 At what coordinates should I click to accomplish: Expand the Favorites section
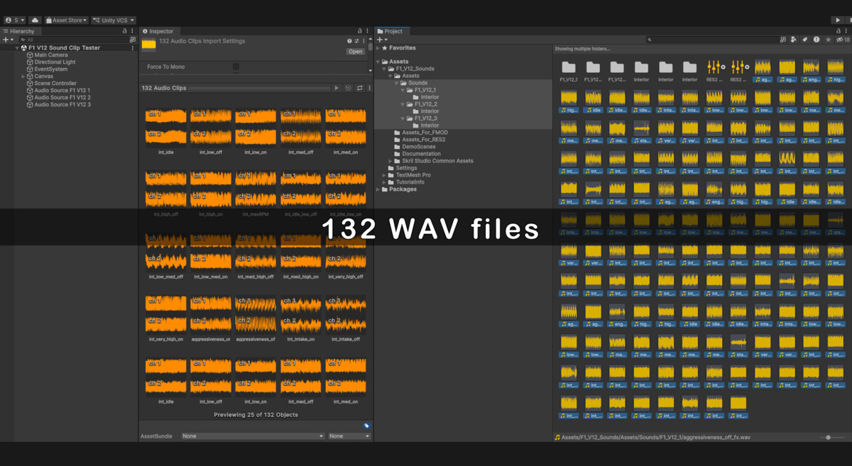378,48
